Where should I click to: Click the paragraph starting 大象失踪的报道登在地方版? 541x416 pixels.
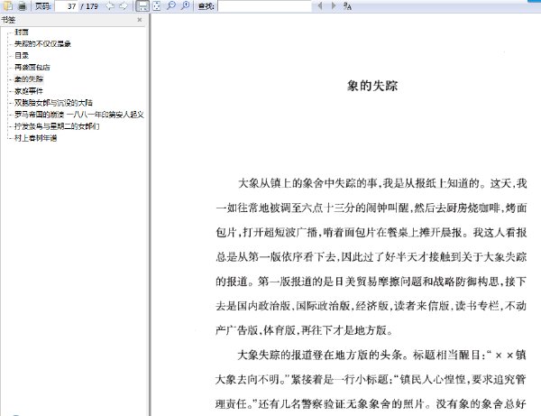tap(371, 379)
